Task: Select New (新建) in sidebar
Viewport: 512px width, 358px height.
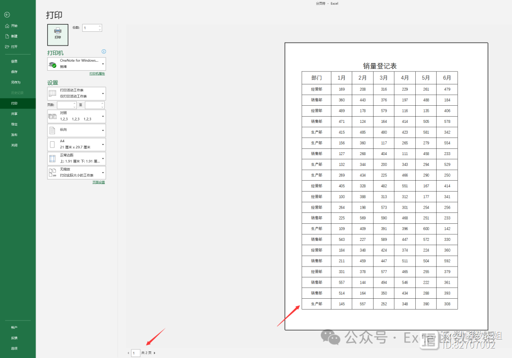Action: 14,36
